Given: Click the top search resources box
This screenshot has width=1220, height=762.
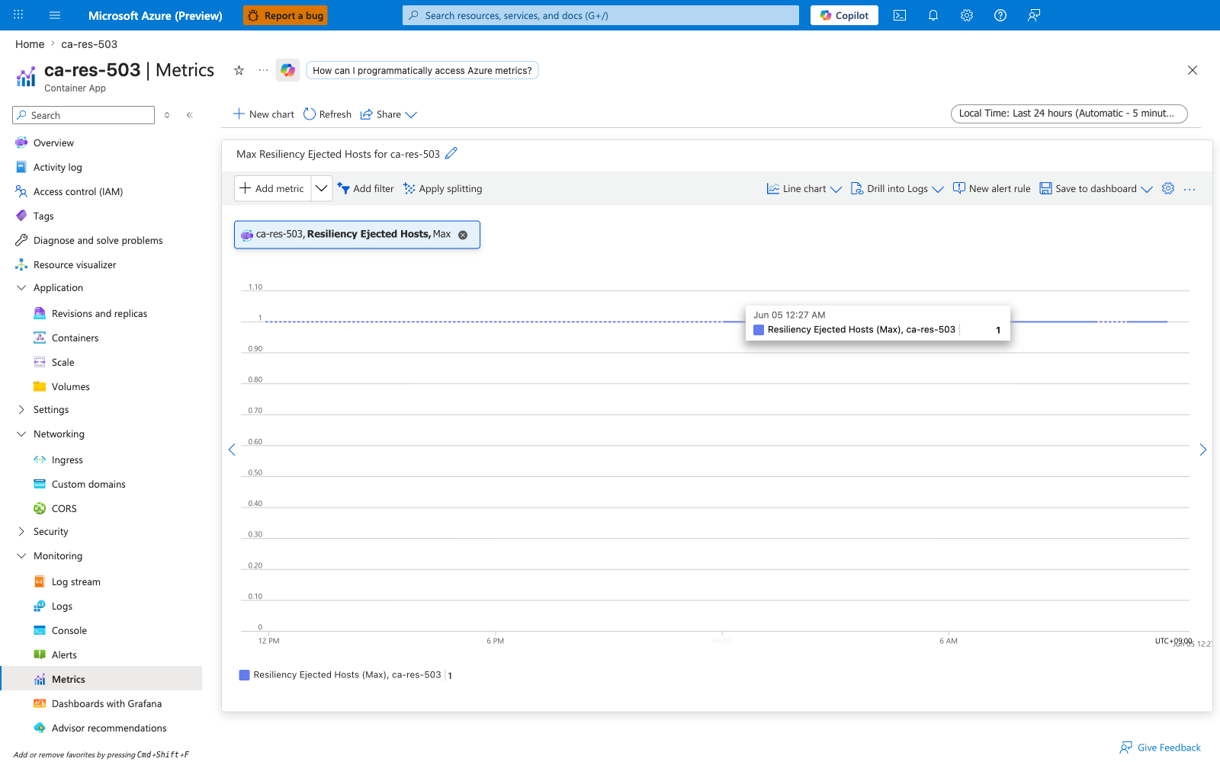Looking at the screenshot, I should point(601,15).
